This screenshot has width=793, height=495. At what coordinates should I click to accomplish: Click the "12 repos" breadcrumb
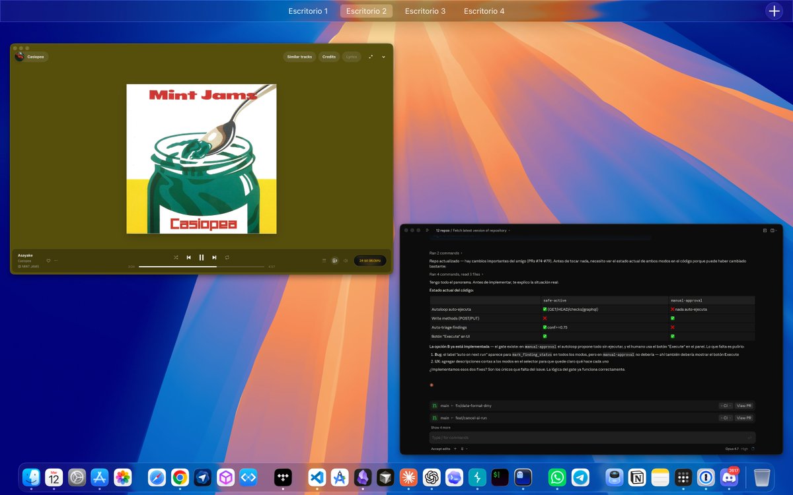point(443,230)
